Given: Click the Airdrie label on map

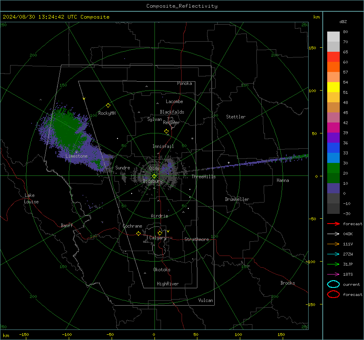Looking at the screenshot, I should (159, 216).
